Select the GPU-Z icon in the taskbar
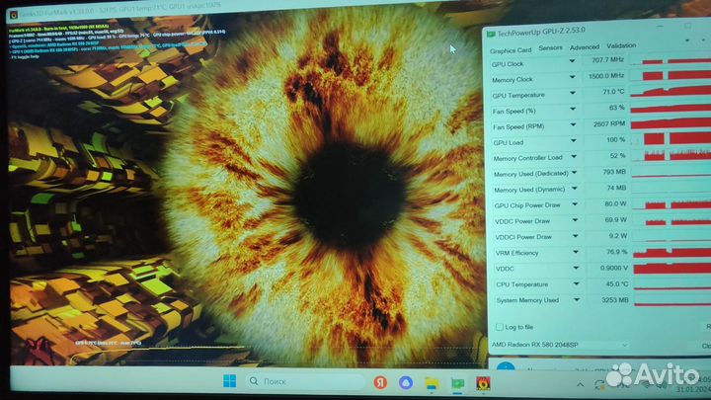Image resolution: width=711 pixels, height=400 pixels. point(458,383)
